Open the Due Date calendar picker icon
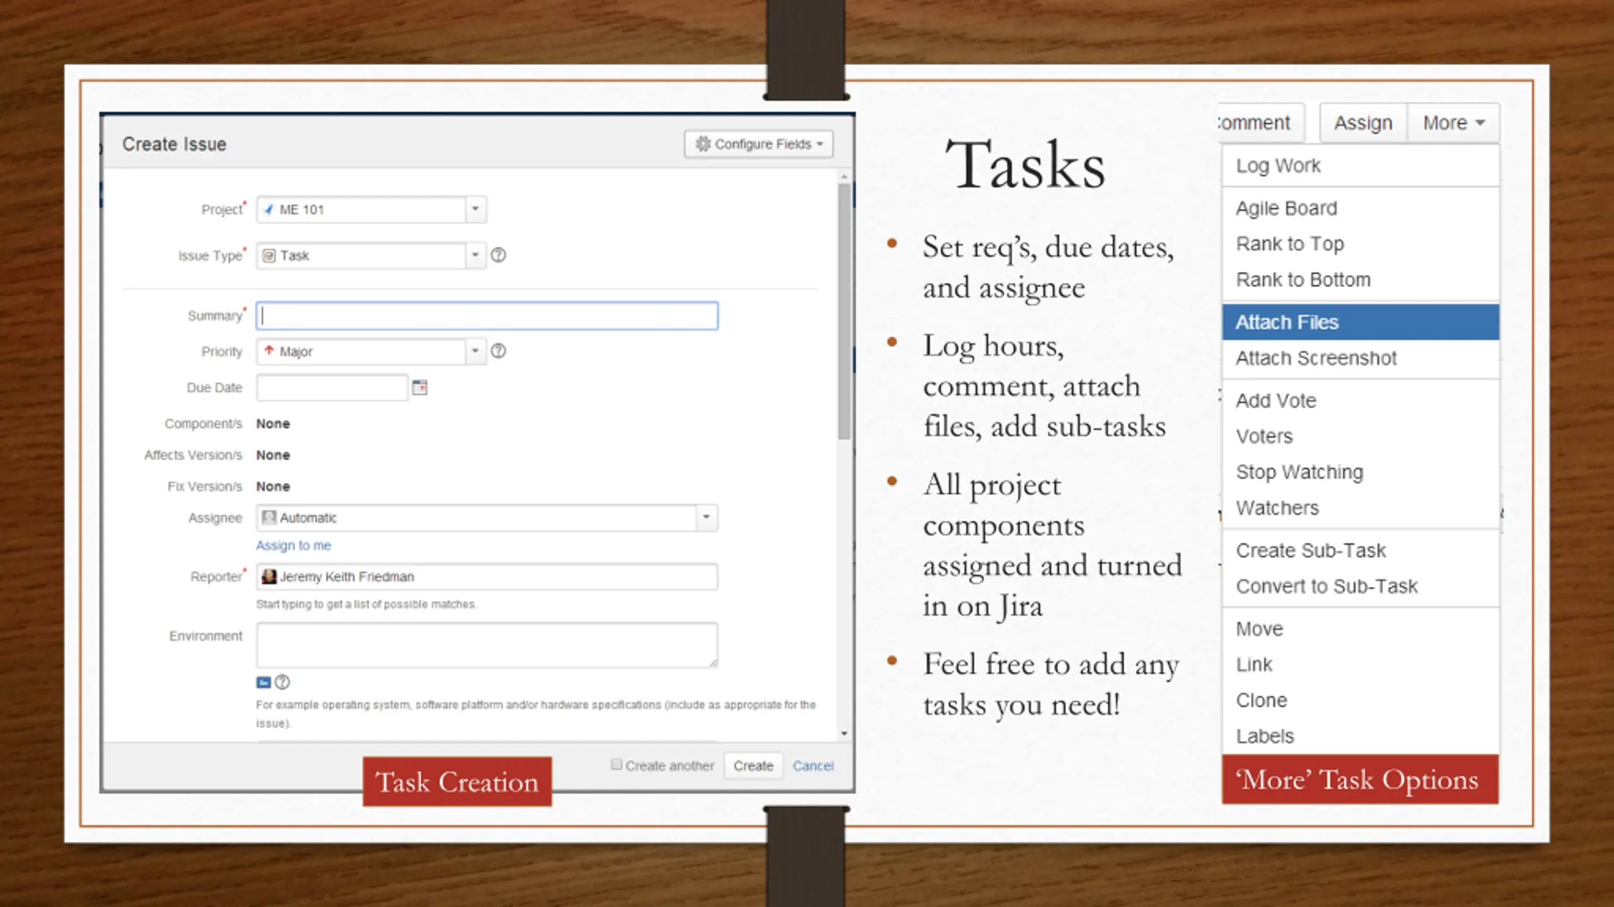This screenshot has height=907, width=1614. tap(419, 387)
